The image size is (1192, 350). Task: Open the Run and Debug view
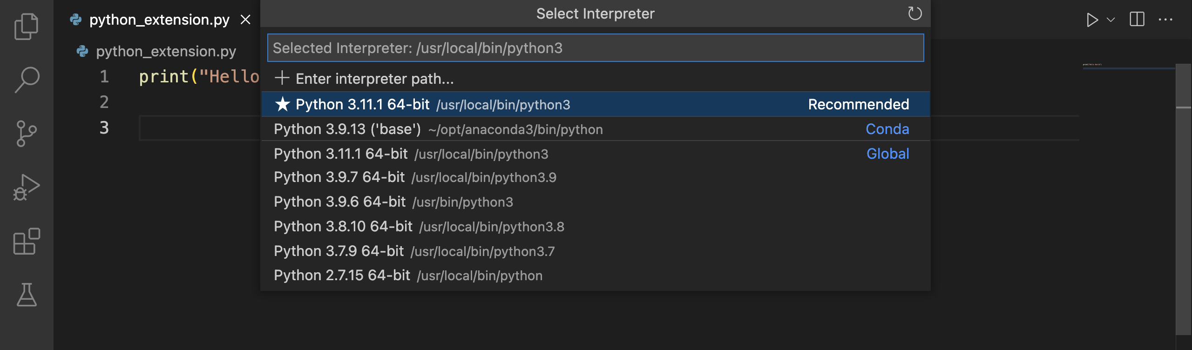pyautogui.click(x=27, y=187)
